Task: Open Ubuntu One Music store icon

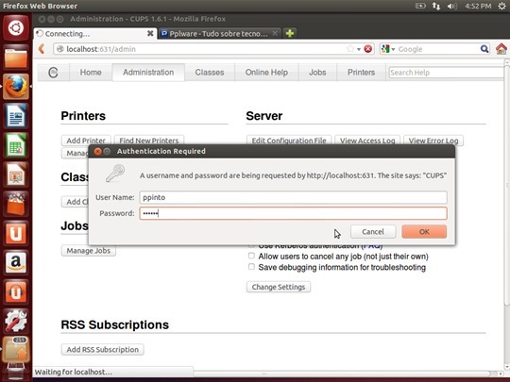Action: click(x=16, y=291)
